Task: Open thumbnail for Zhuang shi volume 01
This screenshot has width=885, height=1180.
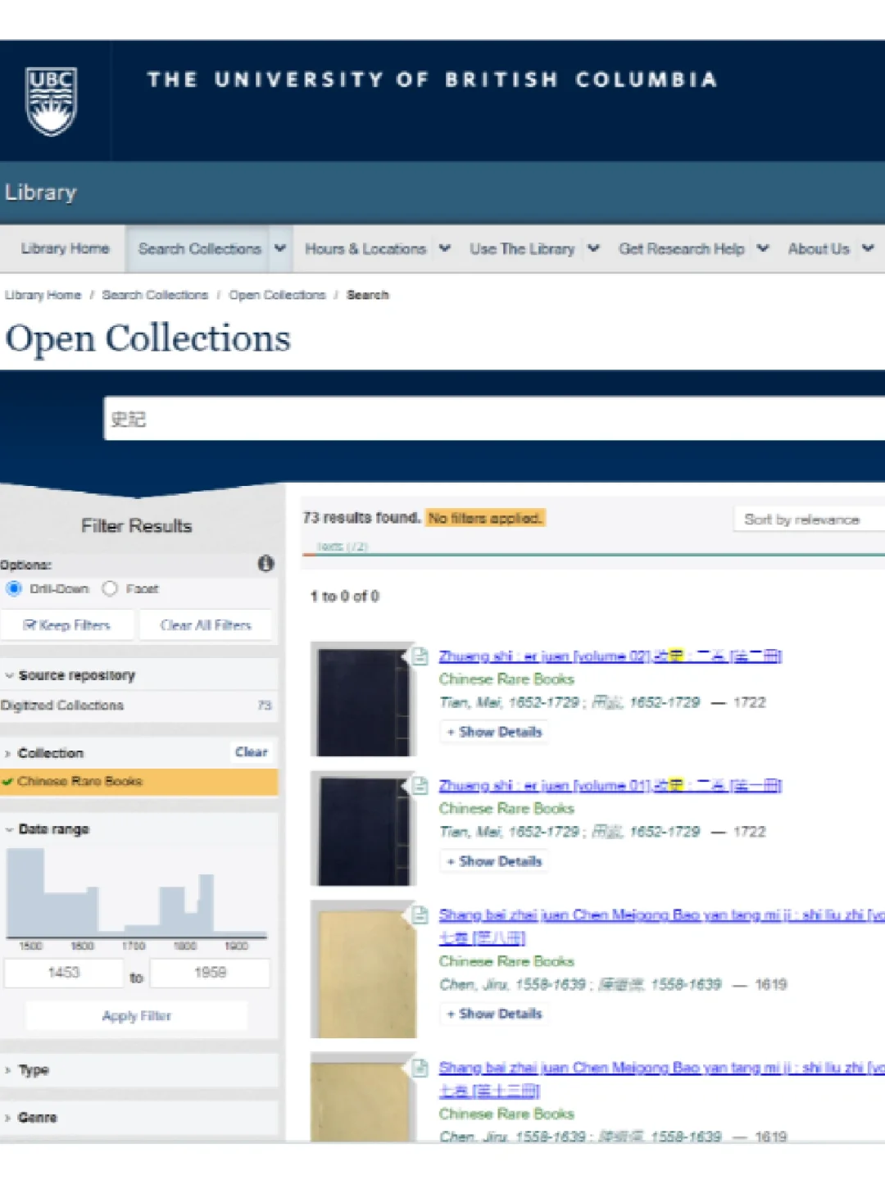Action: point(363,828)
